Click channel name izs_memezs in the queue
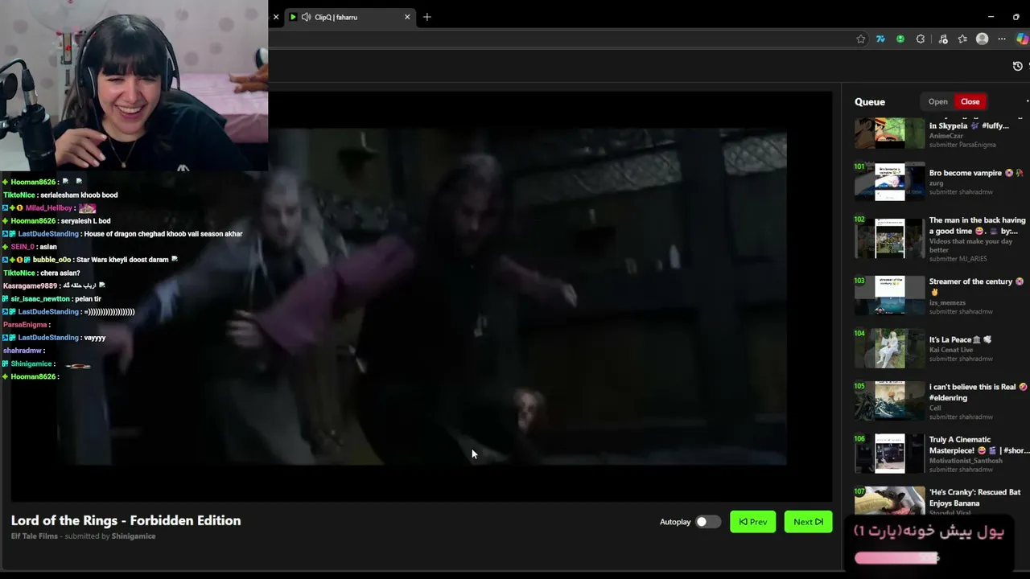1030x579 pixels. (x=947, y=302)
